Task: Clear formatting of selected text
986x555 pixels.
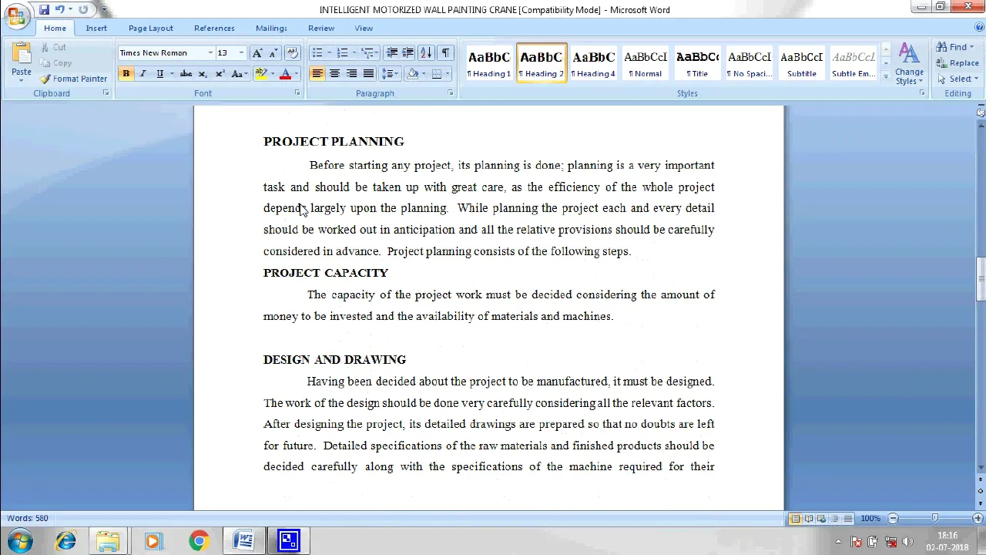Action: 292,53
